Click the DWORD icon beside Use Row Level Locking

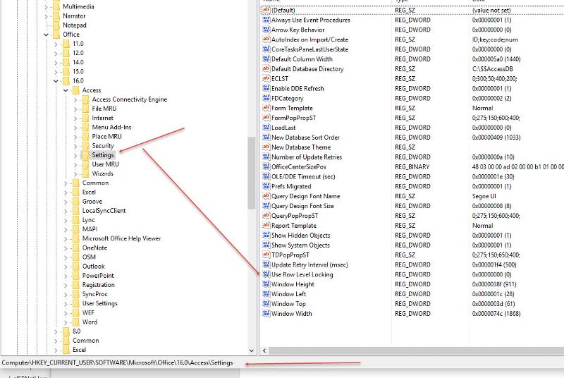266,274
